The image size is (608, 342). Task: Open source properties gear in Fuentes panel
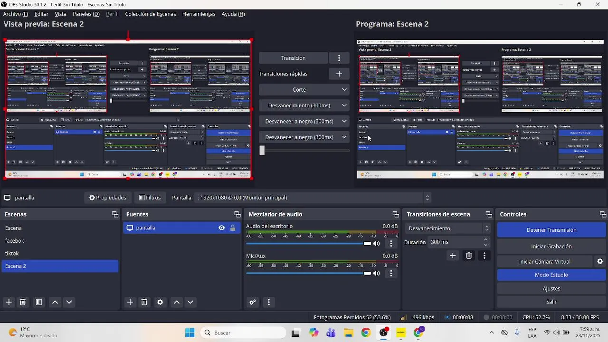pyautogui.click(x=160, y=302)
